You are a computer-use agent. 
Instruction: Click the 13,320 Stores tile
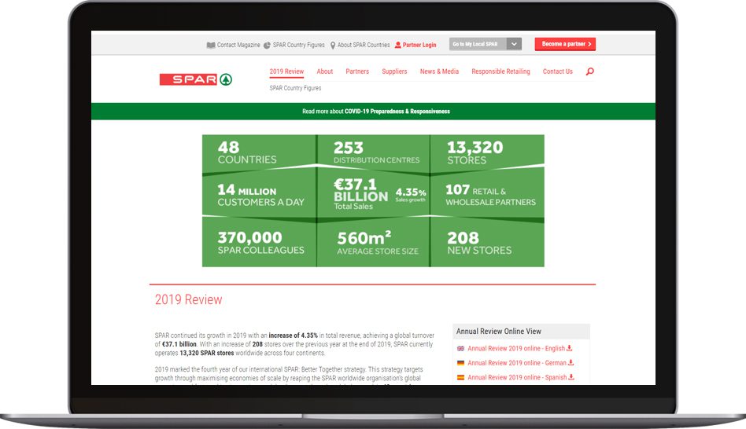(x=487, y=153)
